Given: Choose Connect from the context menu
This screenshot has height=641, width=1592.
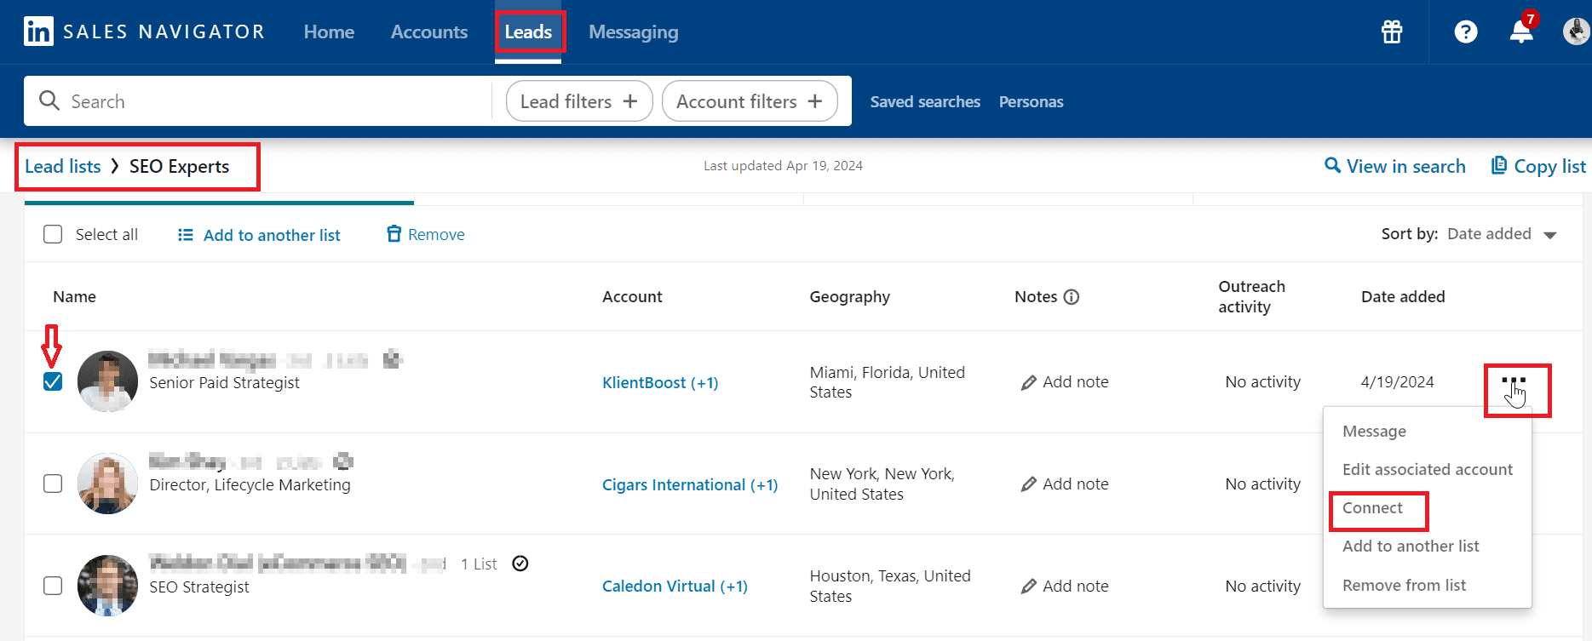Looking at the screenshot, I should tap(1372, 508).
